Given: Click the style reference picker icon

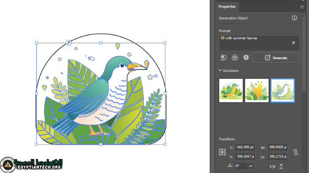Looking at the screenshot, I should point(224,57).
